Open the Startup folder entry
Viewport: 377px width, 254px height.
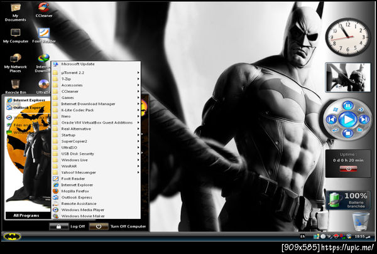pos(96,135)
